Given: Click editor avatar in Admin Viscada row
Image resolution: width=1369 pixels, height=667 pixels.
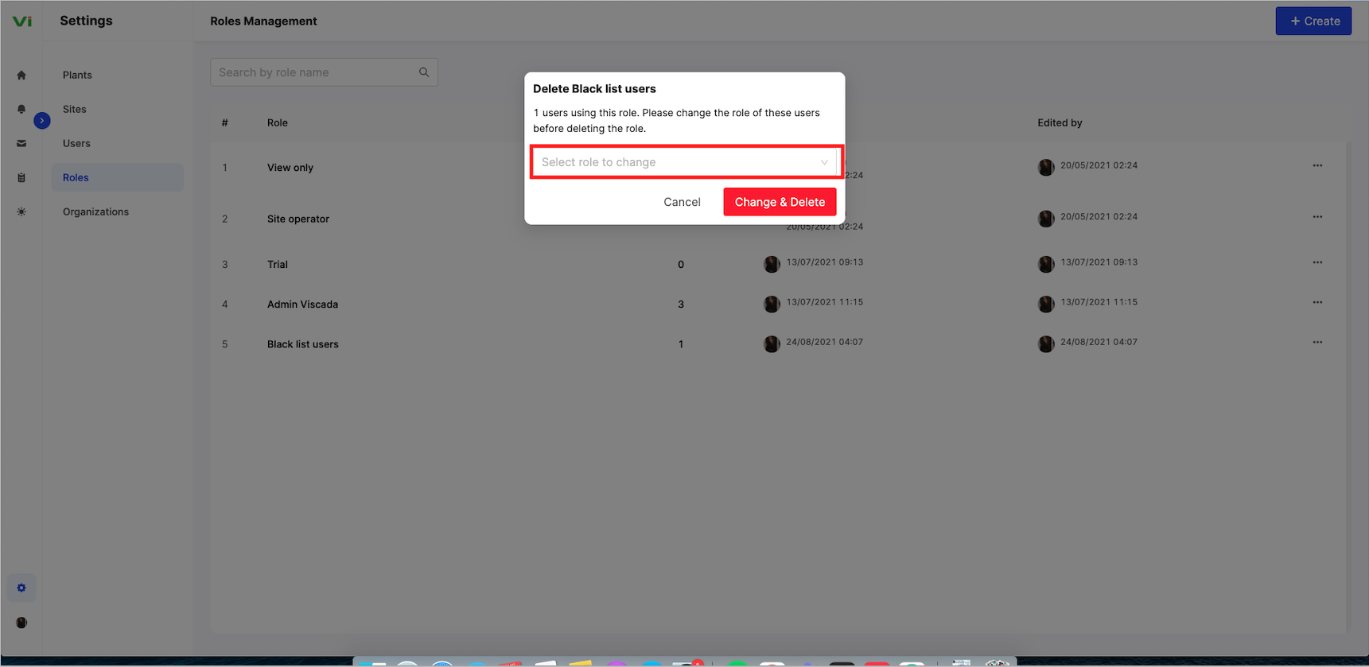Looking at the screenshot, I should click(1046, 304).
